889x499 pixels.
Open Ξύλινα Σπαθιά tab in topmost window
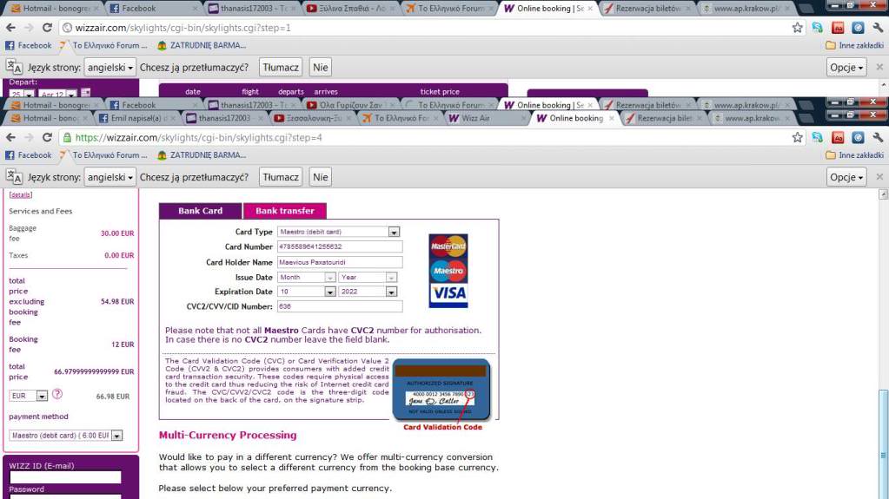[349, 9]
